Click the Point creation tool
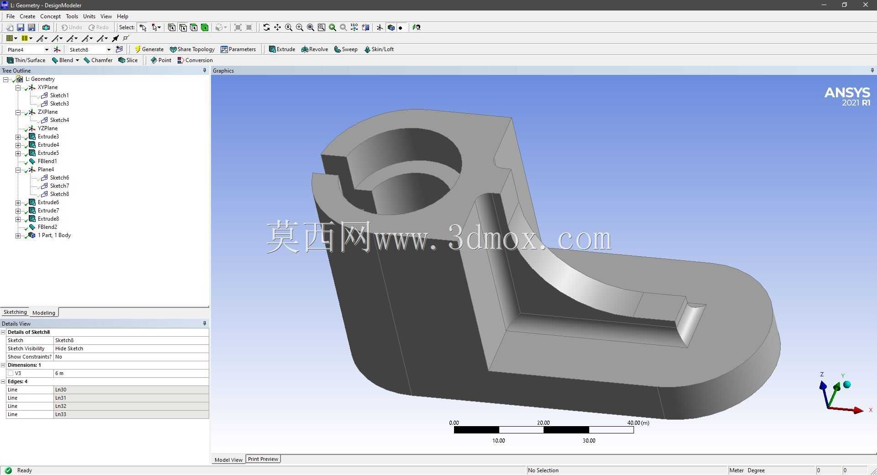This screenshot has width=877, height=475. pos(161,60)
